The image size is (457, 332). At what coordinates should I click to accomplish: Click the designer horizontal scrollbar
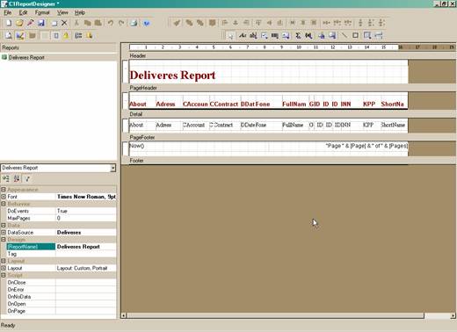click(x=275, y=315)
